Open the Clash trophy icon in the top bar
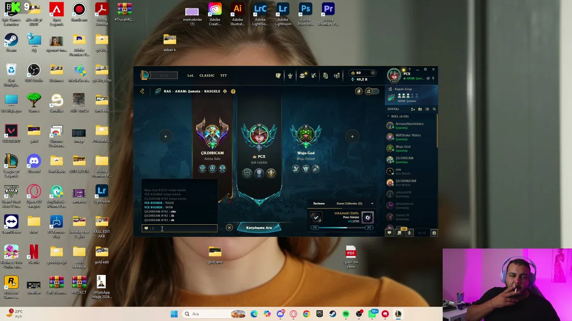 coord(290,76)
